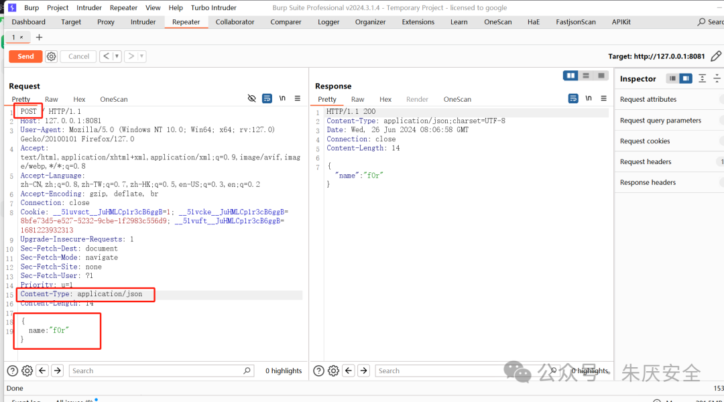Image resolution: width=724 pixels, height=402 pixels.
Task: Select top-bottom layout view
Action: click(x=586, y=76)
